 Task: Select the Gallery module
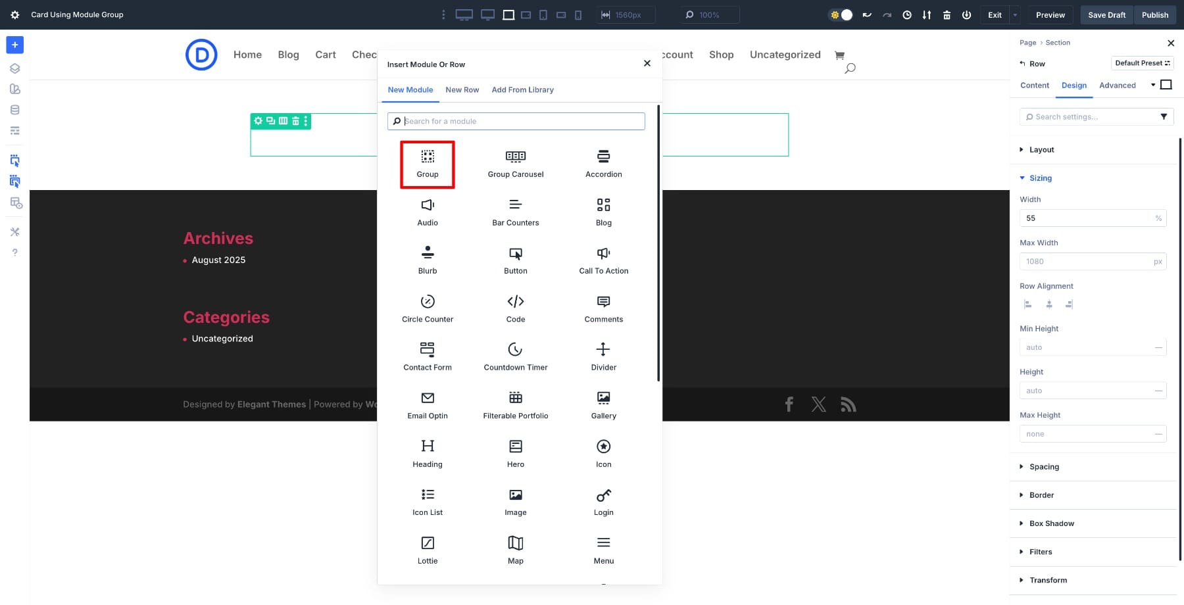click(603, 404)
